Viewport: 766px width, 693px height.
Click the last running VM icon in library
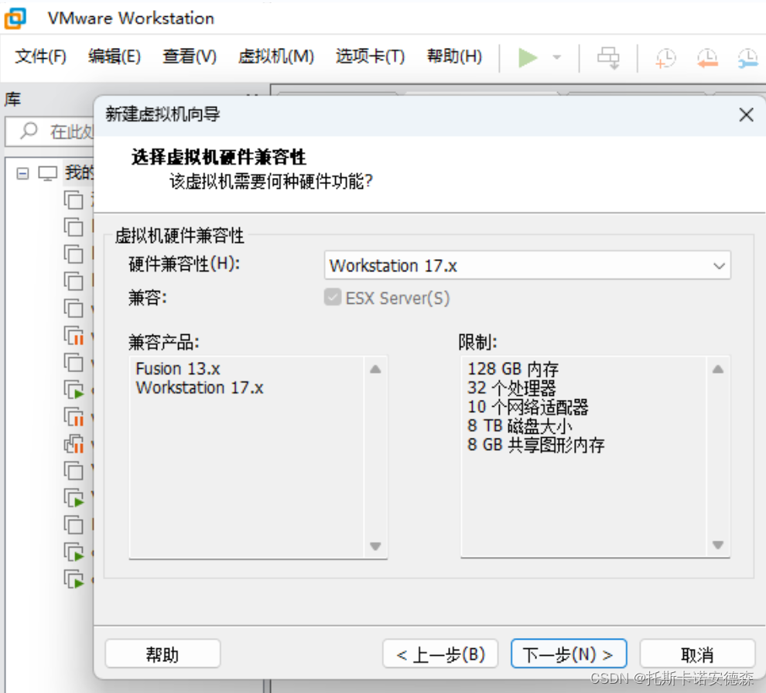[x=74, y=579]
